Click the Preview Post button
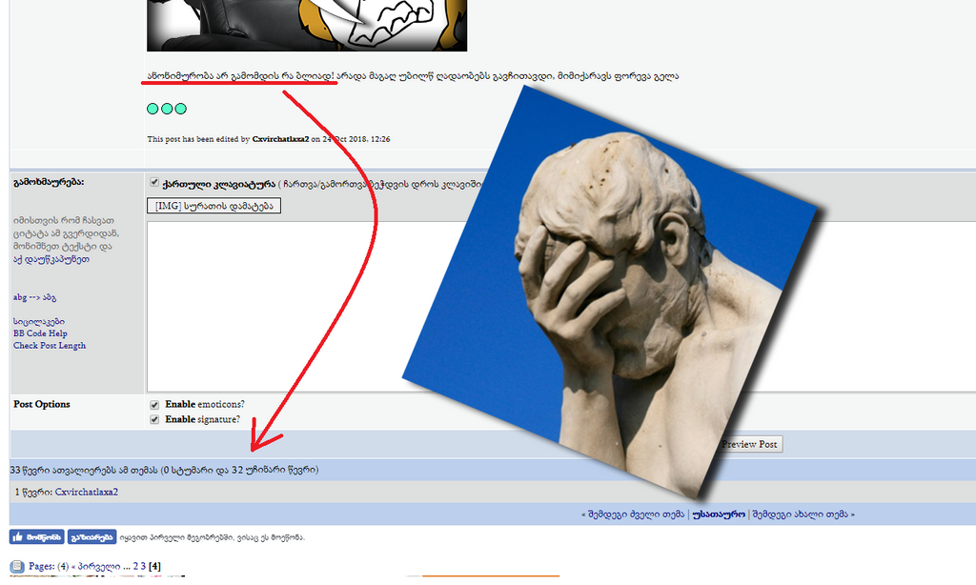This screenshot has width=976, height=585. (749, 444)
